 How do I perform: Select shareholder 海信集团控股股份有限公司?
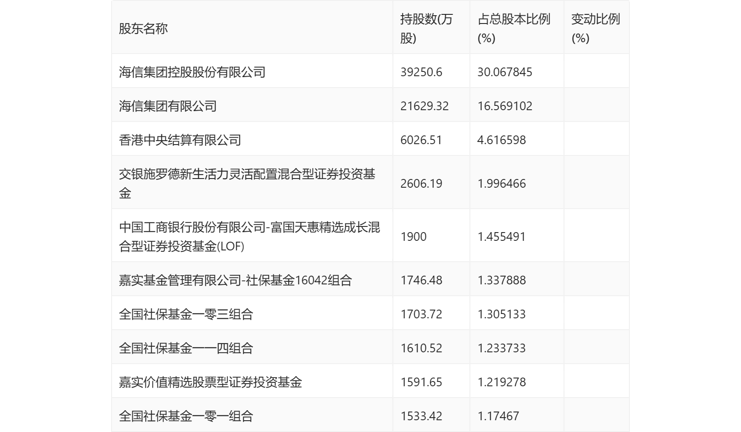tap(192, 72)
